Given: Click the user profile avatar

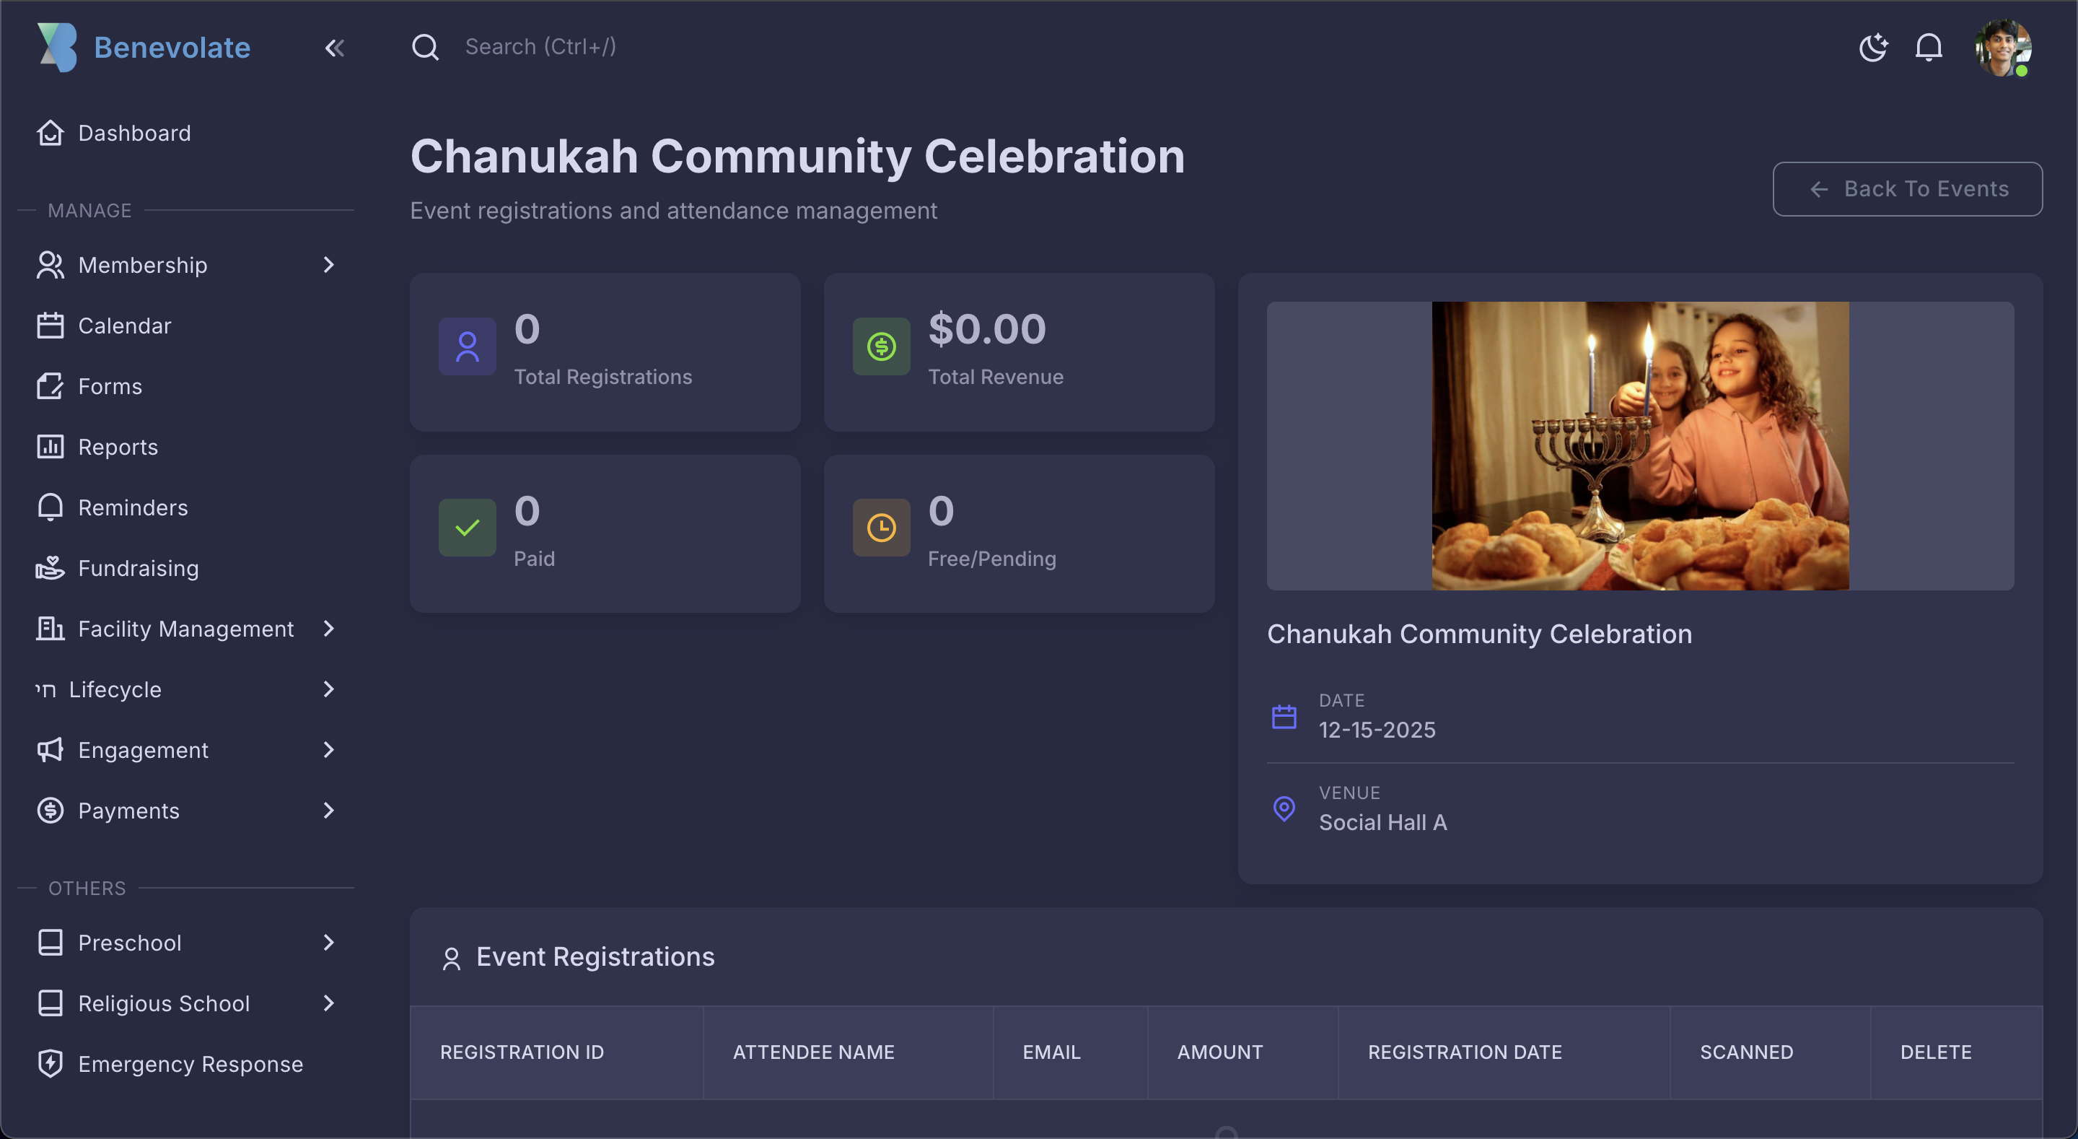Looking at the screenshot, I should coord(2002,47).
